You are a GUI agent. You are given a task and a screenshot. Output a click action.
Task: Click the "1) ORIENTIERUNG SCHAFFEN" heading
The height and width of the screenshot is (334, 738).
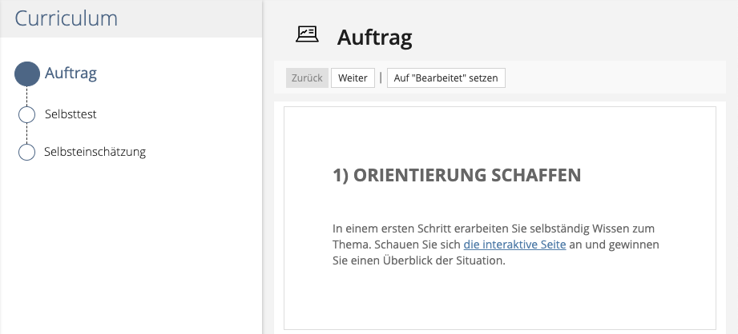click(456, 176)
